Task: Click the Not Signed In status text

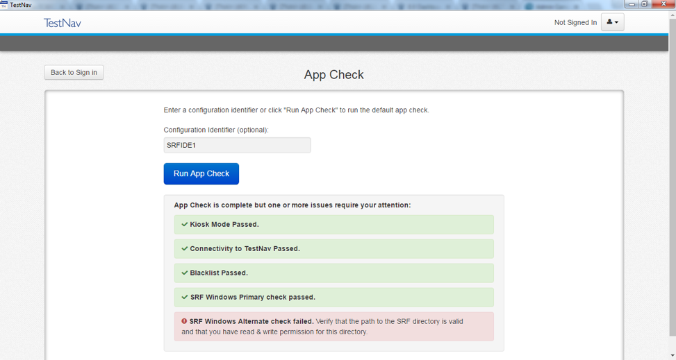Action: pyautogui.click(x=575, y=22)
